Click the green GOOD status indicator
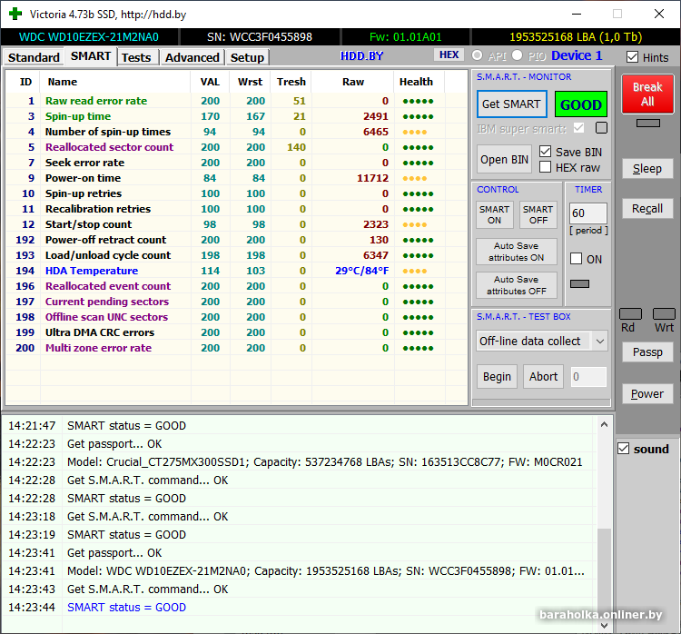Image resolution: width=681 pixels, height=634 pixels. [581, 104]
